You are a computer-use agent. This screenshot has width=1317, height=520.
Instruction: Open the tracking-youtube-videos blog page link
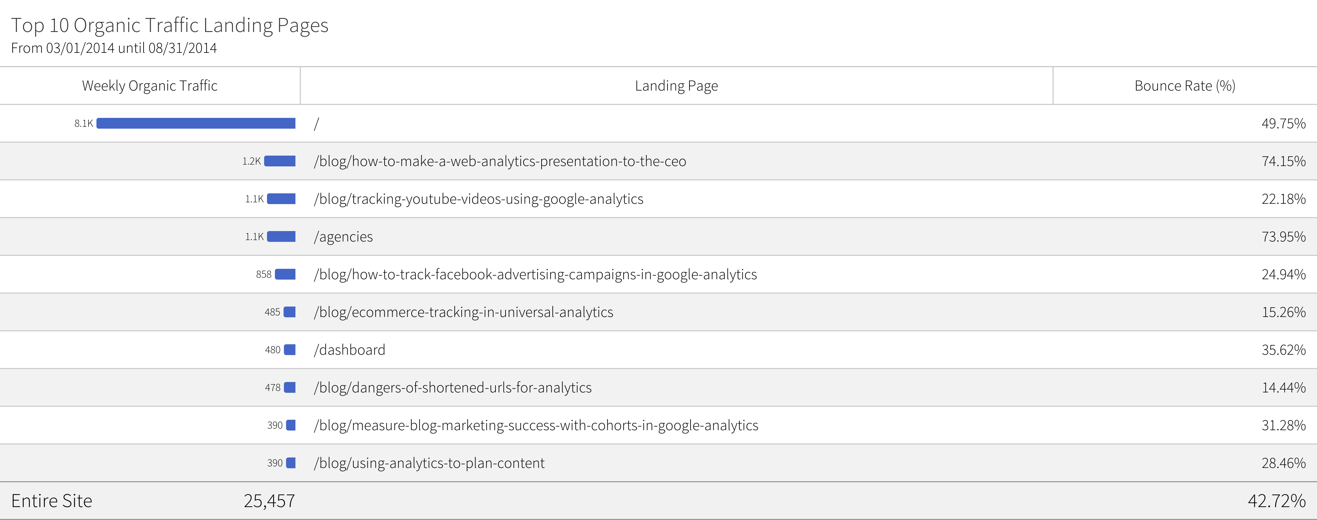[478, 199]
